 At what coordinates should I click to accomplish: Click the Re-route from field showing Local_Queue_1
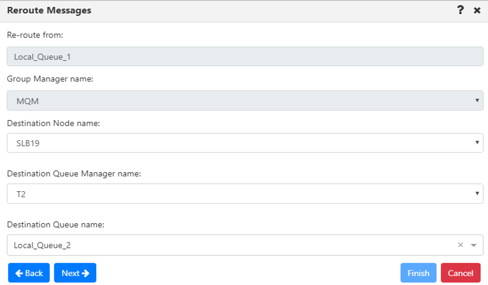coord(244,56)
